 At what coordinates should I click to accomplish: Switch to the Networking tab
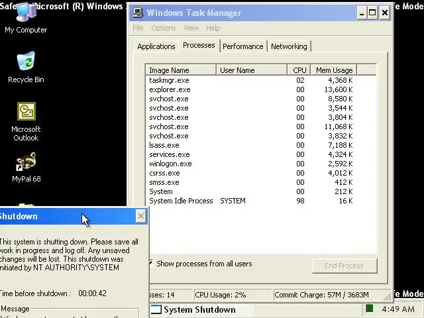(289, 46)
